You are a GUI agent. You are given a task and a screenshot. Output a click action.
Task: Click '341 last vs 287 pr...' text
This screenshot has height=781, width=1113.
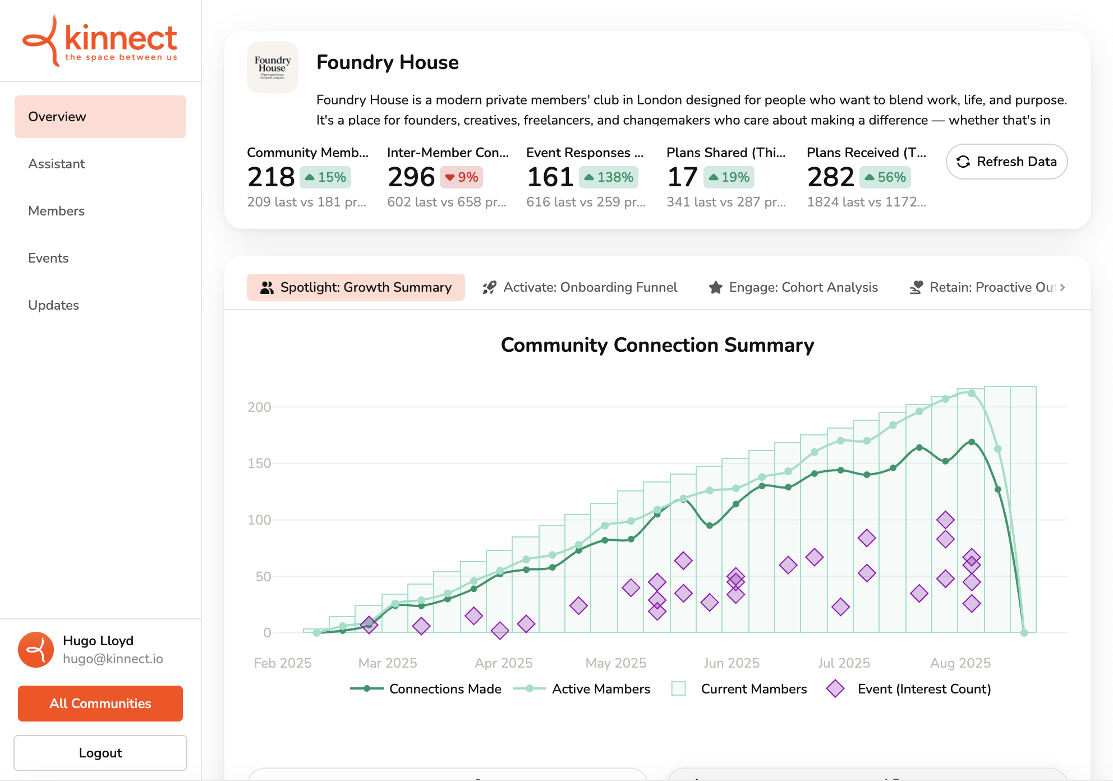pos(726,202)
